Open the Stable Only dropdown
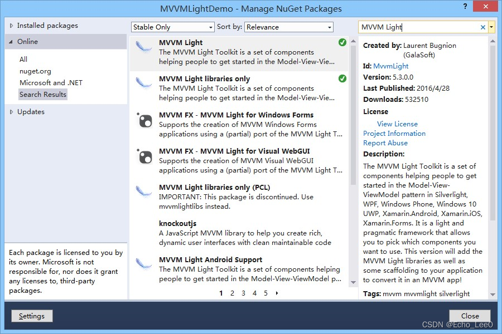Screen dimensions: 502x334 (x=172, y=27)
